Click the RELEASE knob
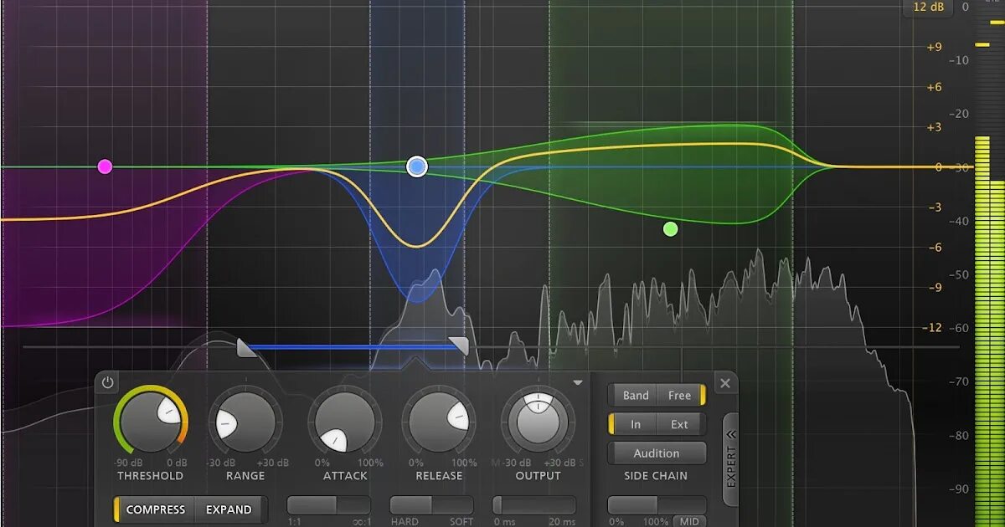The height and width of the screenshot is (527, 1005). click(439, 421)
